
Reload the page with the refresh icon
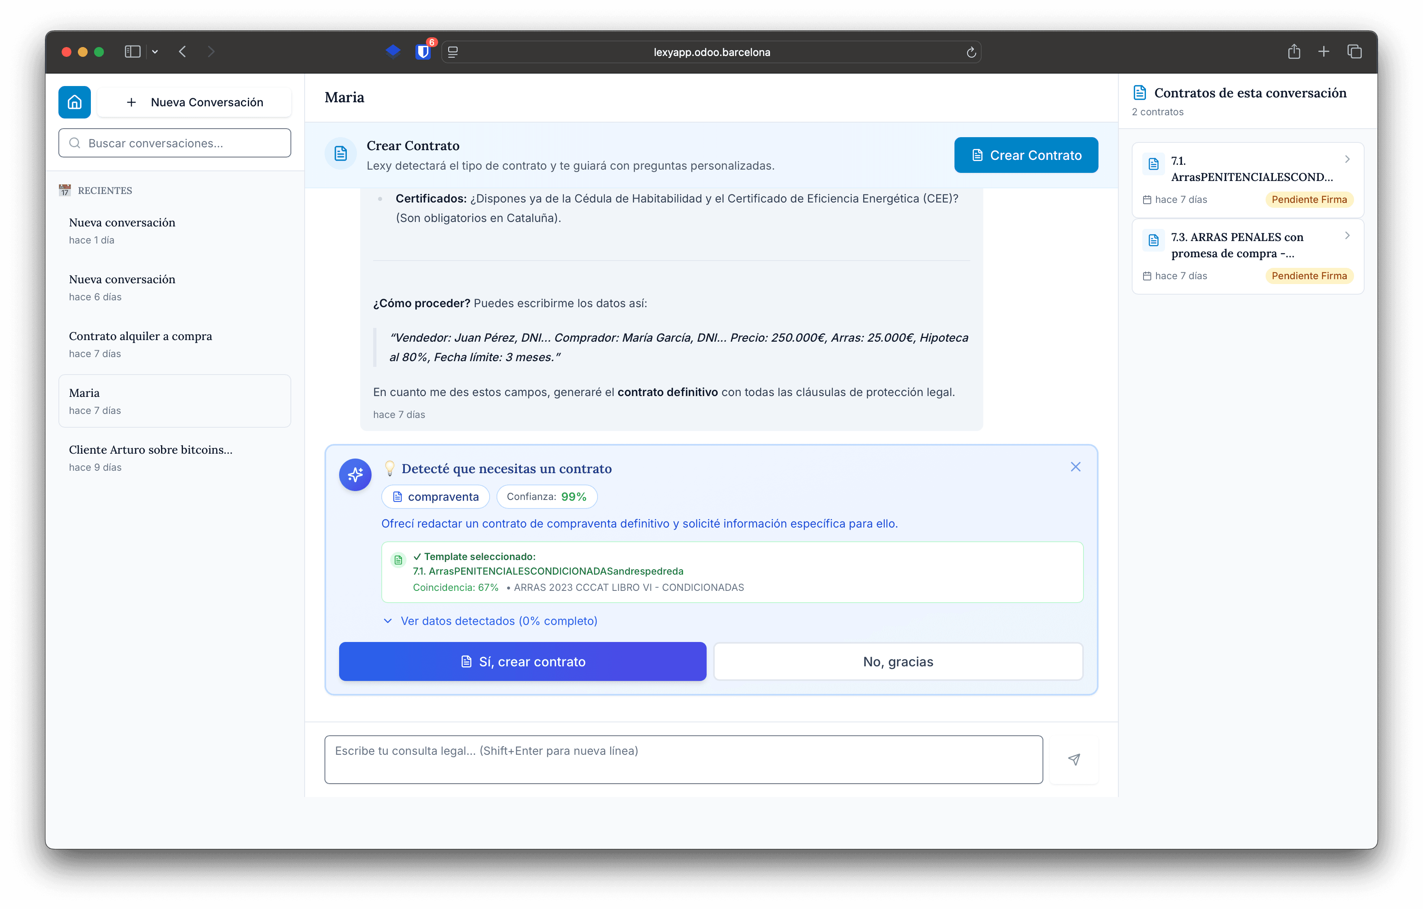pos(971,52)
